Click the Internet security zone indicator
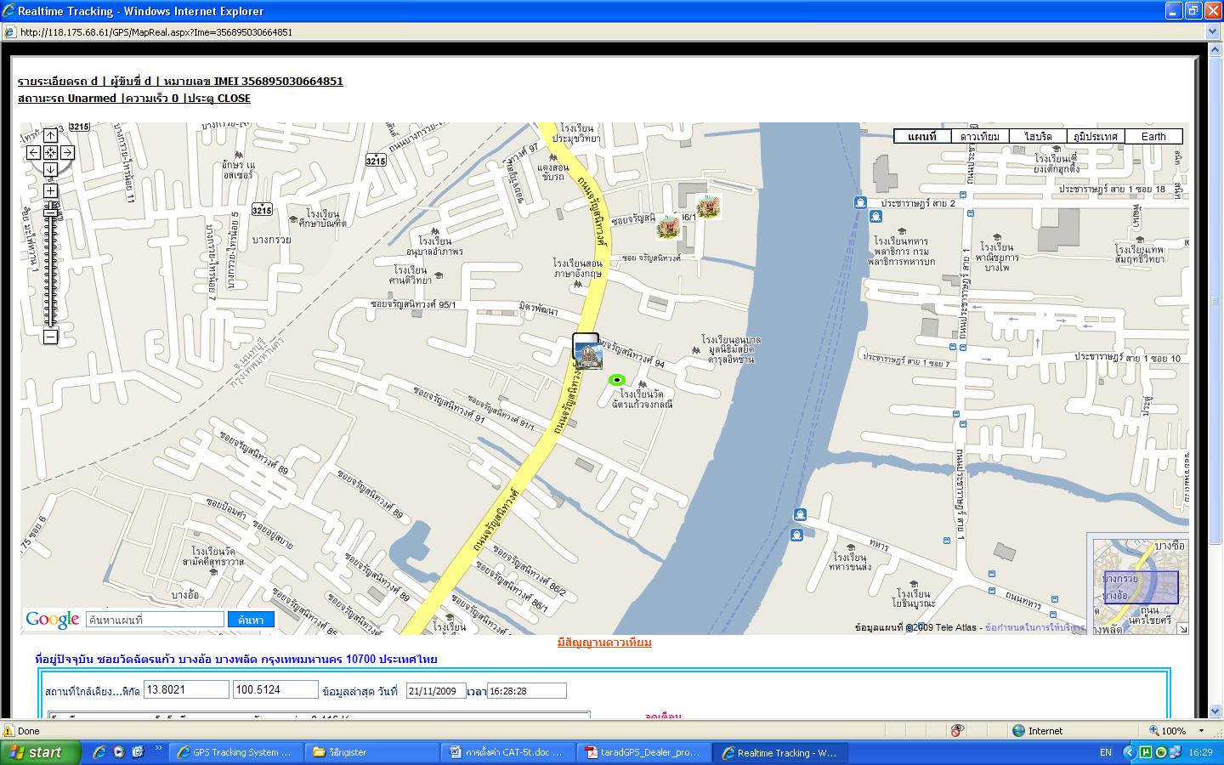Screen dimensions: 1224x765 1037,731
